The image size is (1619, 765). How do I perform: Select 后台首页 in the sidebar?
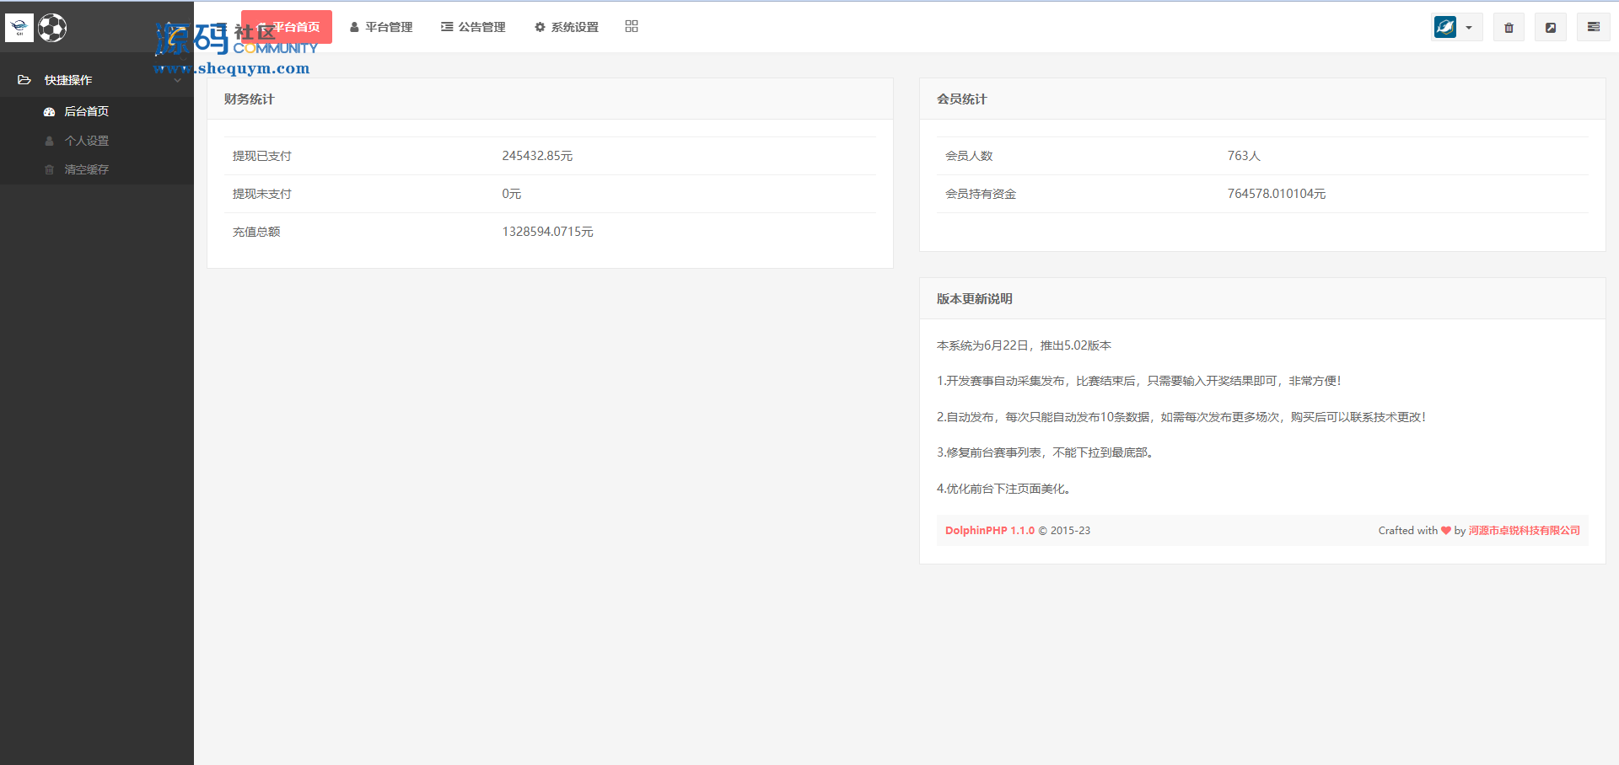pyautogui.click(x=86, y=111)
